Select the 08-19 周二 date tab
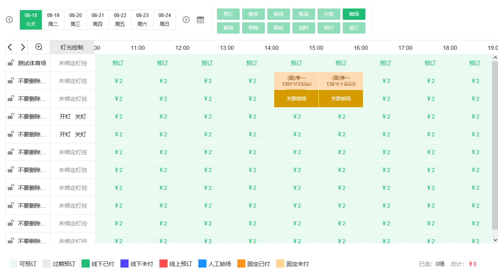Screen dimensions: 498x272 pyautogui.click(x=53, y=20)
